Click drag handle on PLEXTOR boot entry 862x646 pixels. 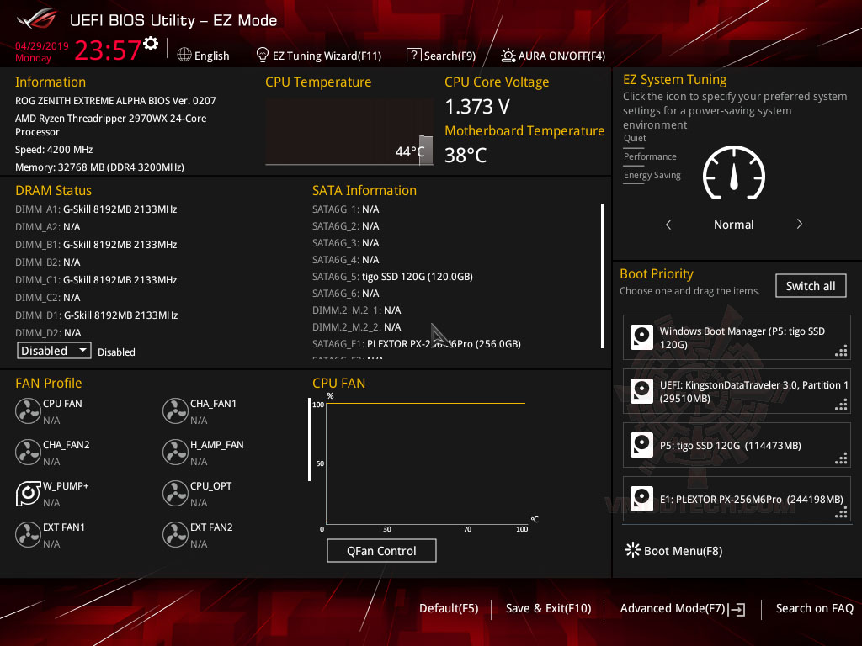tap(841, 512)
